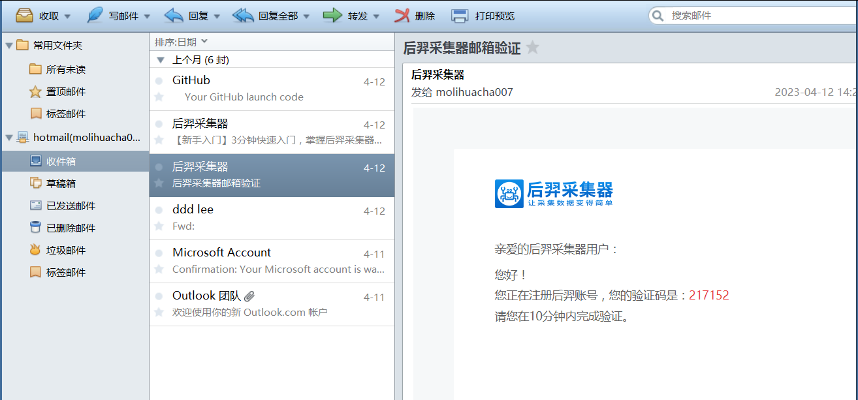
Task: Click the search magnifier icon
Action: 659,15
